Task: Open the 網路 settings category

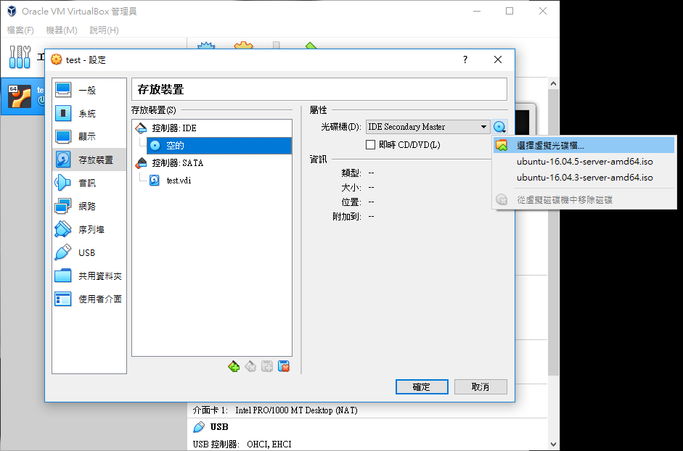Action: tap(89, 206)
